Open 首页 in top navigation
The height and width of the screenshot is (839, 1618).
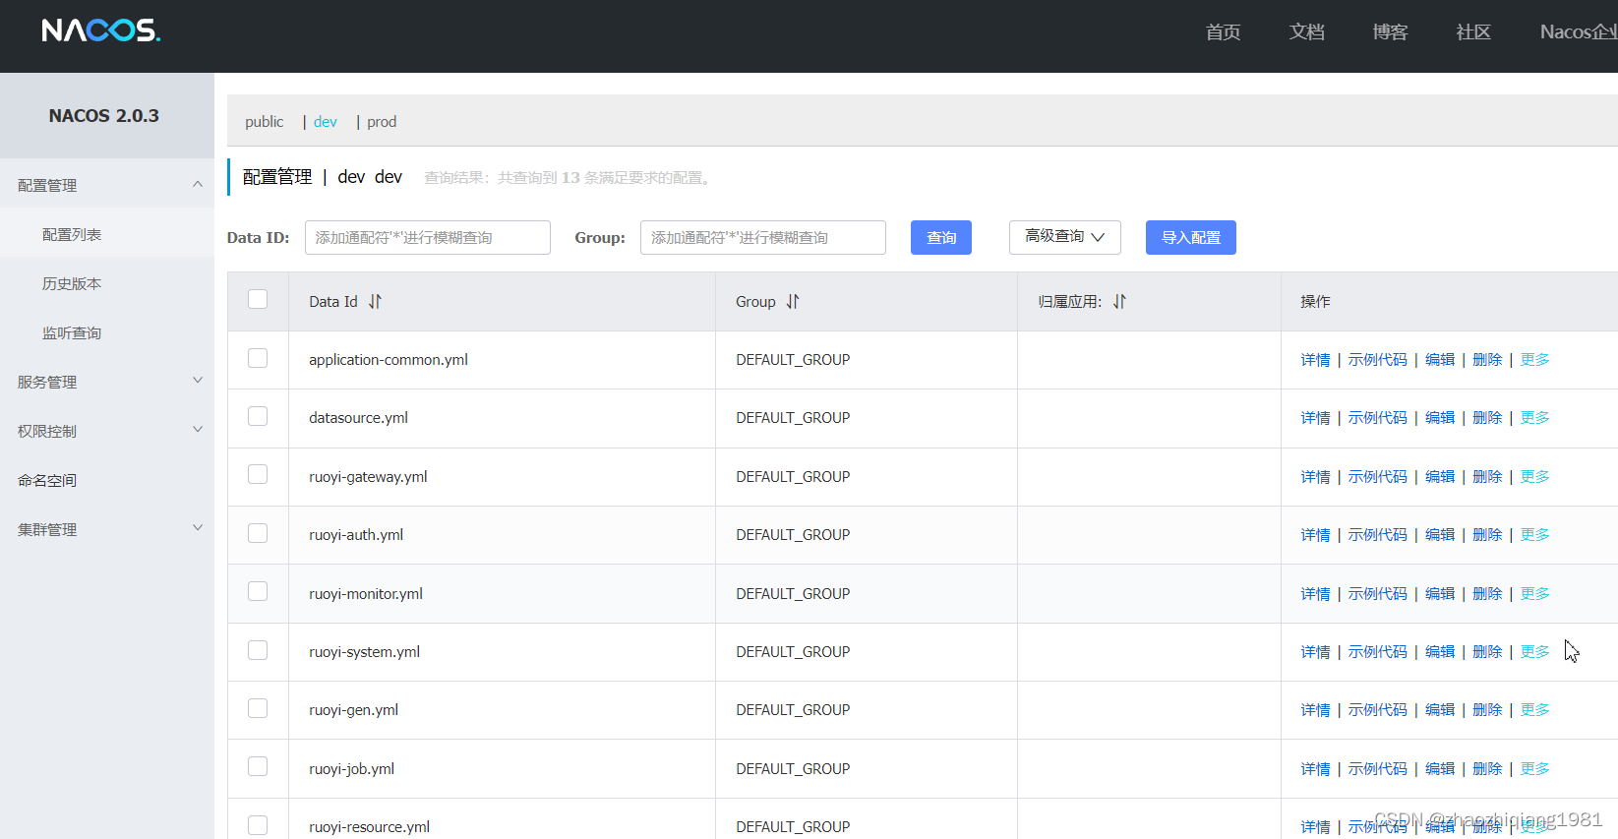pos(1223,32)
